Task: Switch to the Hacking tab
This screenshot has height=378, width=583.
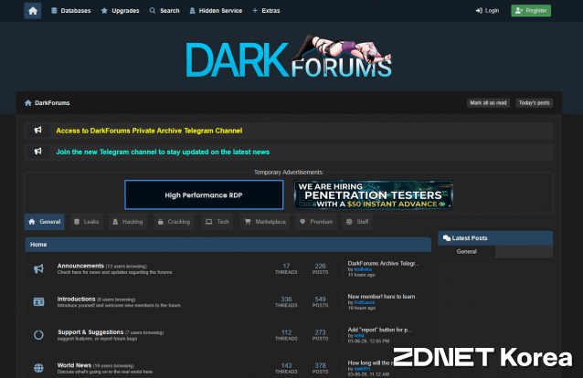Action: coord(128,222)
